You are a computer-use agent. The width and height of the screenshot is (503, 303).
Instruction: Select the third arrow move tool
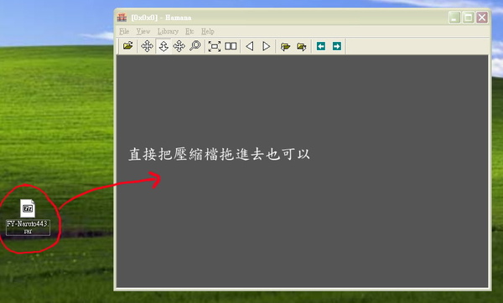coord(179,46)
